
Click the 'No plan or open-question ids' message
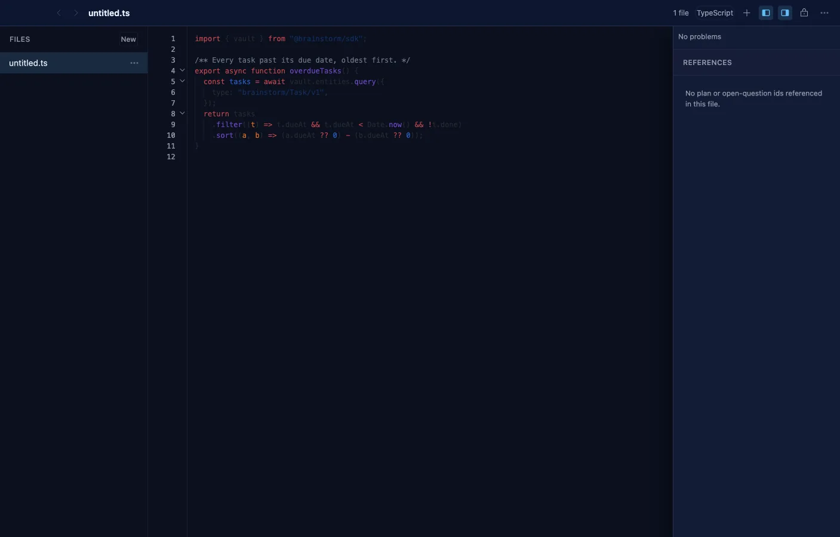click(753, 98)
